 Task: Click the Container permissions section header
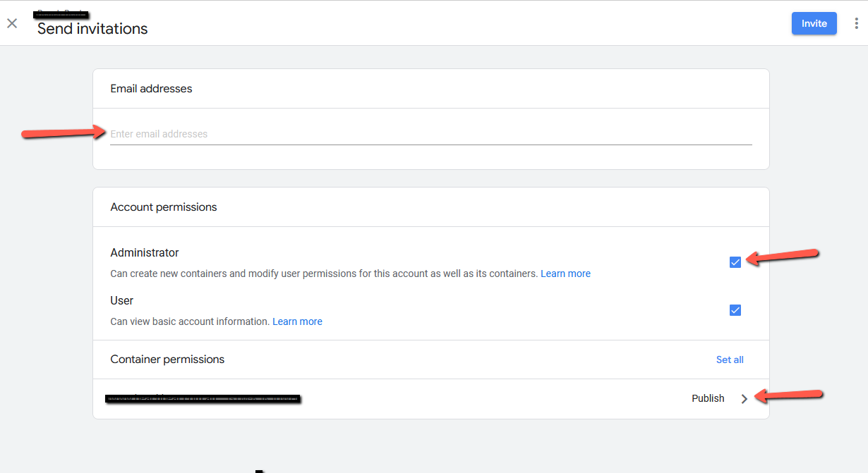pyautogui.click(x=167, y=360)
